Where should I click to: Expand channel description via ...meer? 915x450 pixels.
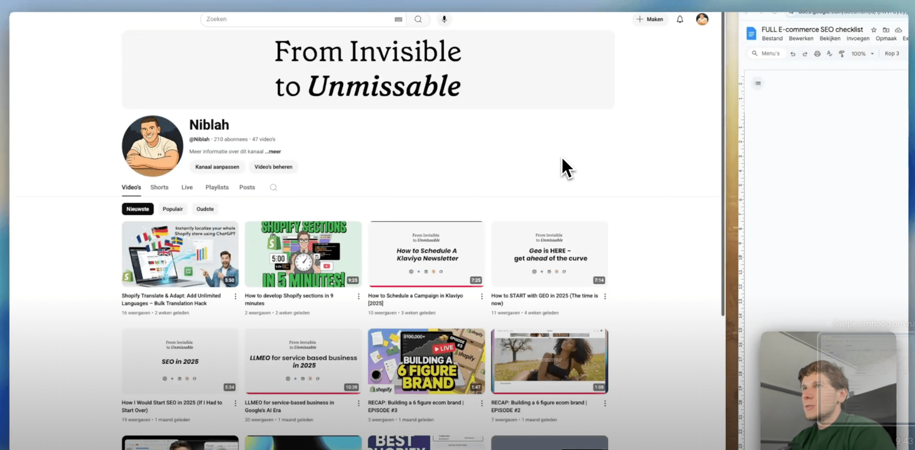tap(273, 152)
